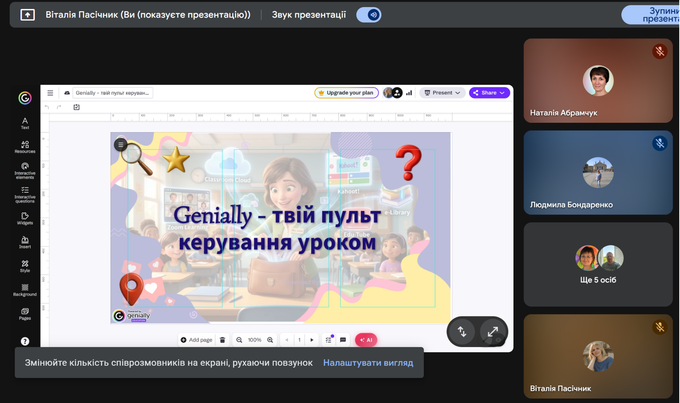This screenshot has width=680, height=403.
Task: Toggle presentation audio switch
Action: click(x=369, y=15)
